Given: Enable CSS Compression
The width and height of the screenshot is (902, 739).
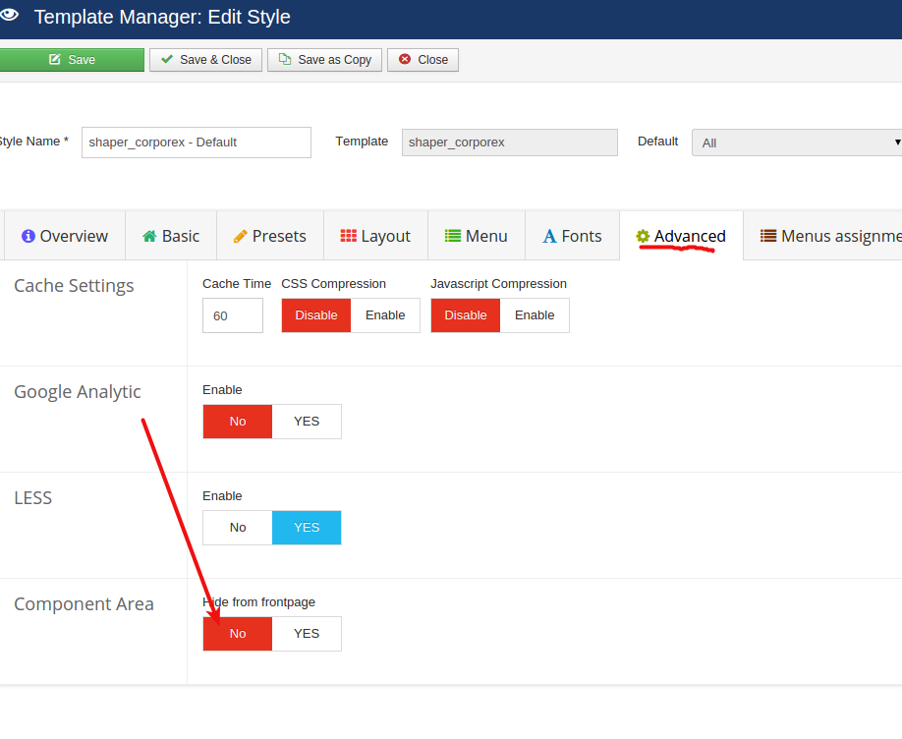Looking at the screenshot, I should [x=385, y=315].
